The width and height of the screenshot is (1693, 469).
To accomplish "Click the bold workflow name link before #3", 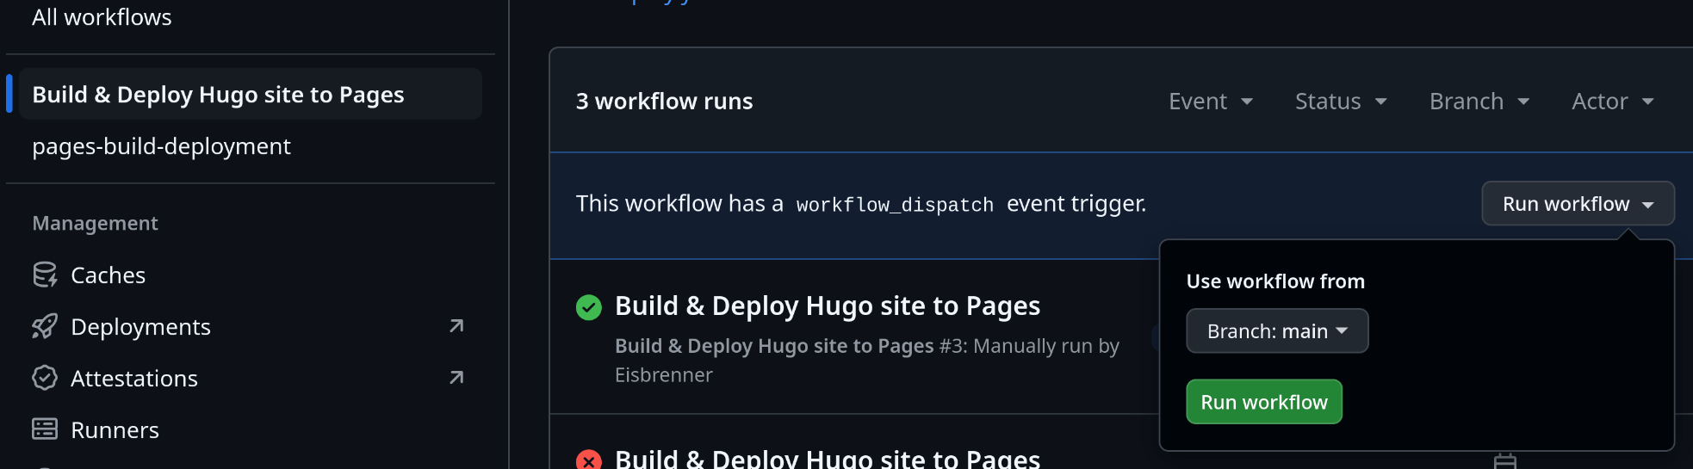I will (774, 346).
